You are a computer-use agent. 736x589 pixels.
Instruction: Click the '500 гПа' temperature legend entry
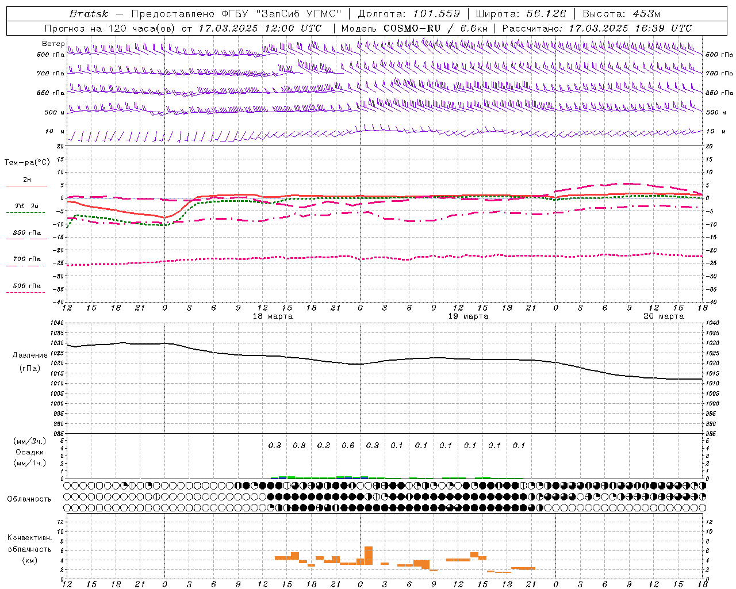pyautogui.click(x=27, y=286)
